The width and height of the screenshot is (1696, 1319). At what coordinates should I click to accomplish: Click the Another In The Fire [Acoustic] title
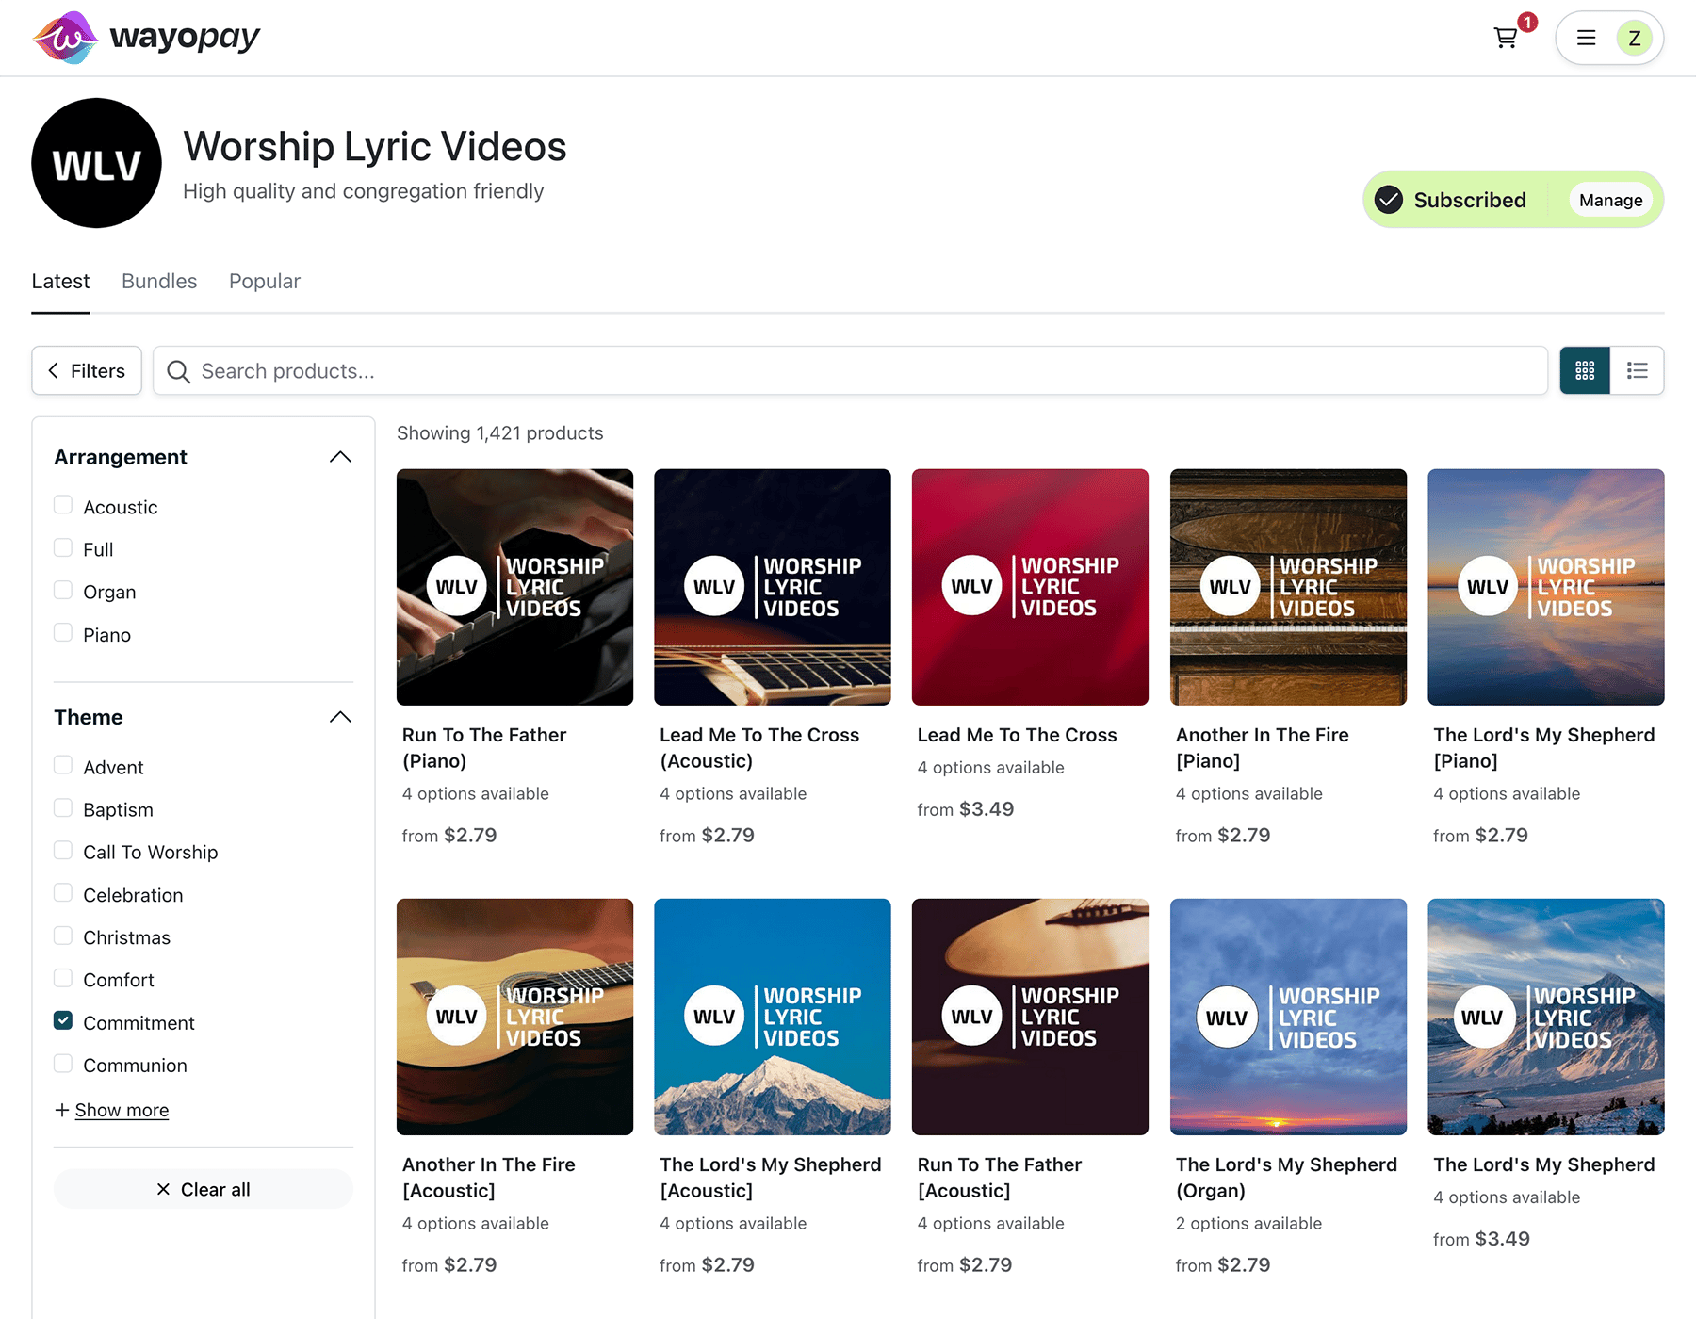pos(489,1178)
